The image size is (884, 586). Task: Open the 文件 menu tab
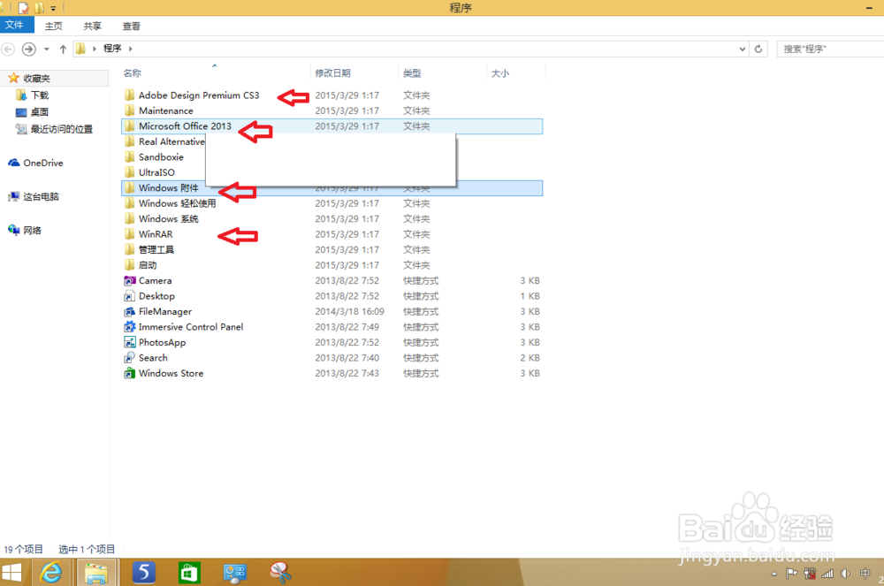(x=16, y=25)
